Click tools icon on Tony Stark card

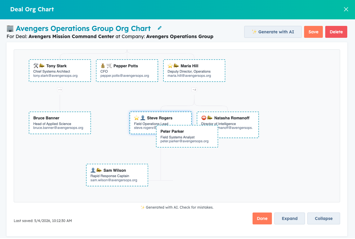[36, 66]
